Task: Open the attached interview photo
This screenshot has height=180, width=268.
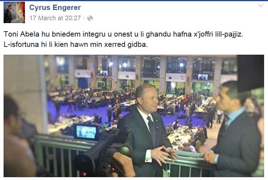Action: click(134, 116)
